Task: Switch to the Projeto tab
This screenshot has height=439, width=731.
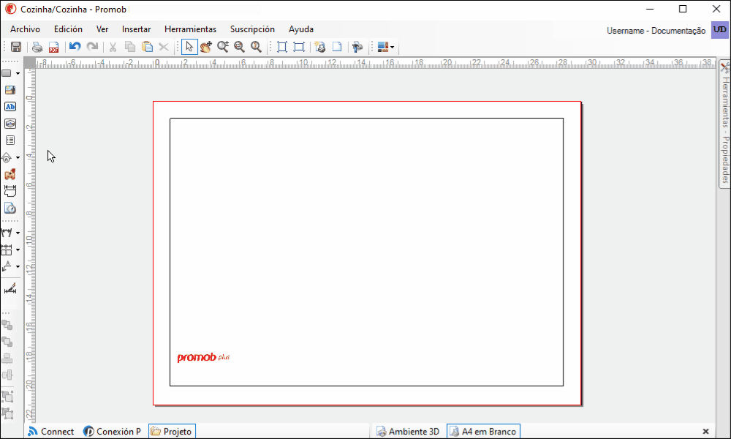Action: point(172,432)
